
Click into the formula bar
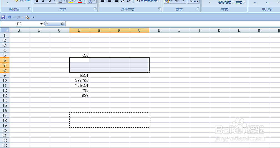(x=173, y=24)
